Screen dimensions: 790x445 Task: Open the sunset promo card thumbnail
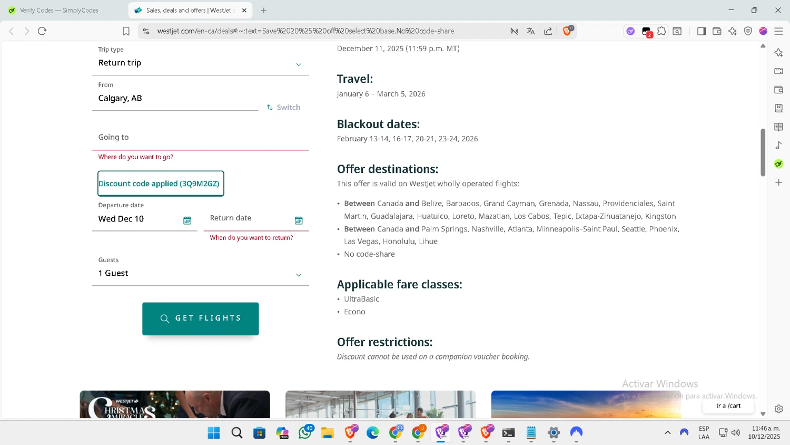586,404
